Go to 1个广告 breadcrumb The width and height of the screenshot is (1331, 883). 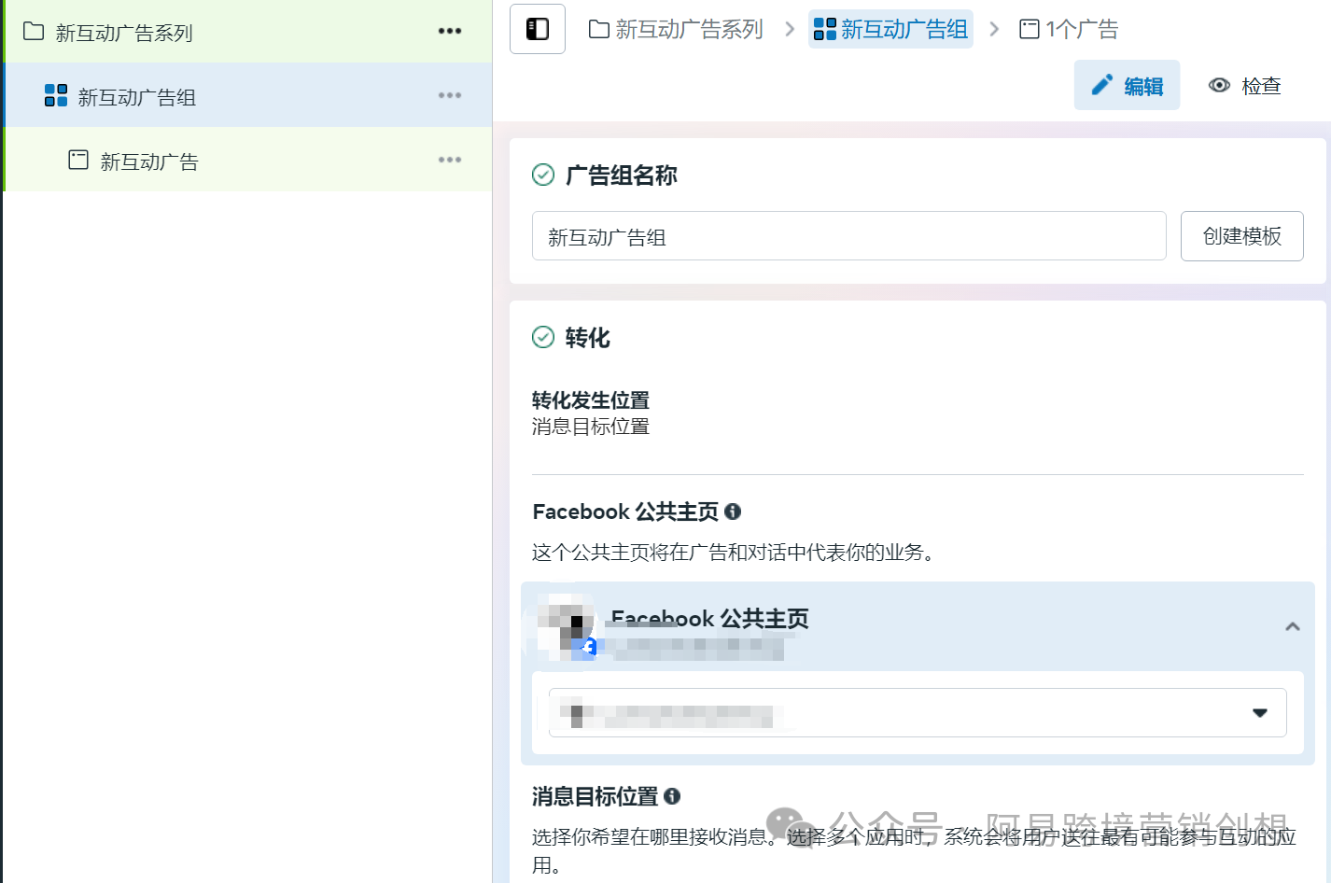[1069, 29]
